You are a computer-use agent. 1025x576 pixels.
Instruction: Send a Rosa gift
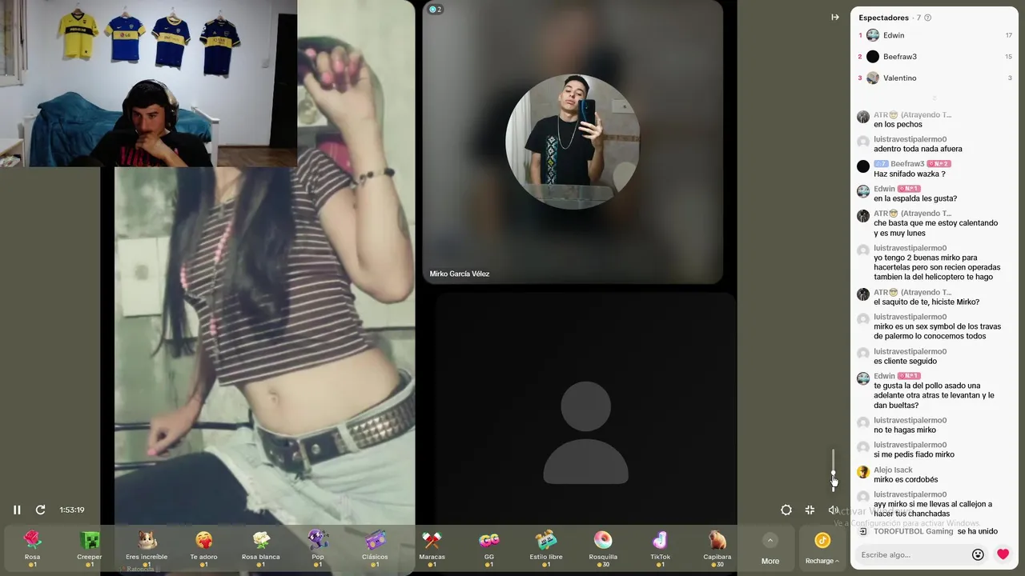32,548
